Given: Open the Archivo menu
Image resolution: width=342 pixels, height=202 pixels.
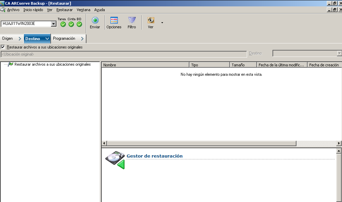Looking at the screenshot, I should [13, 10].
